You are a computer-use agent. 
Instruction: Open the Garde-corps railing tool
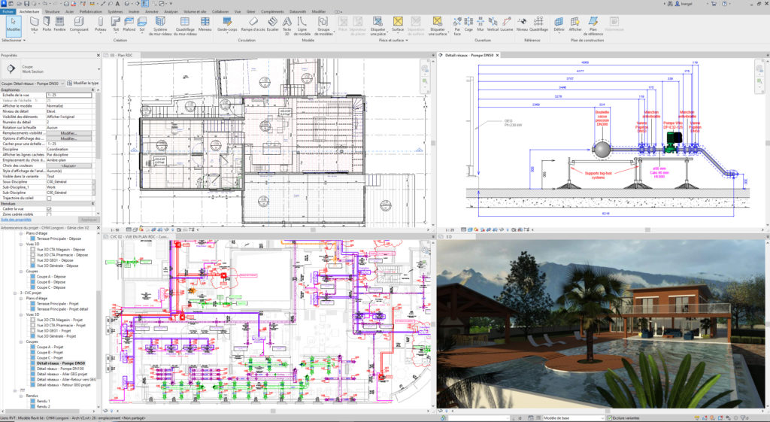point(227,24)
